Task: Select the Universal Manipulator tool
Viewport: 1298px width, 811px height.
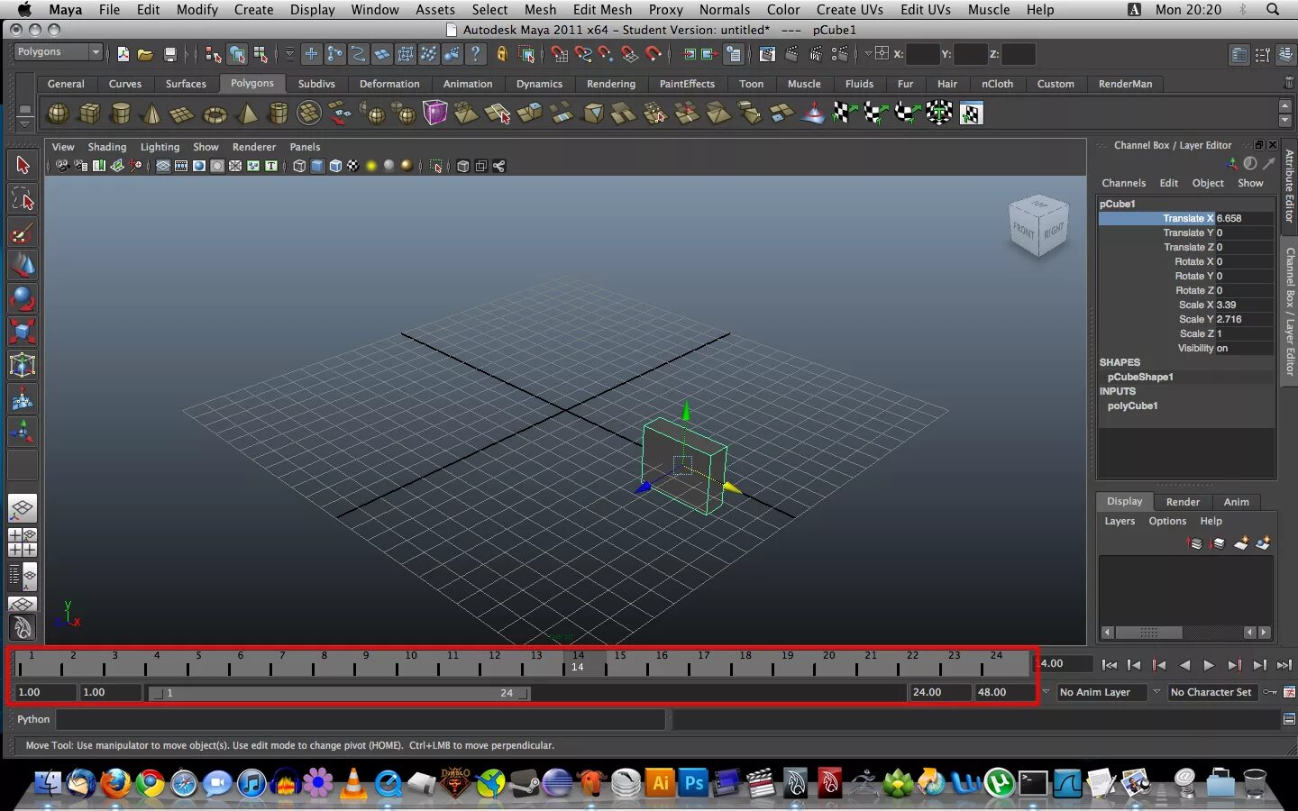Action: [23, 365]
